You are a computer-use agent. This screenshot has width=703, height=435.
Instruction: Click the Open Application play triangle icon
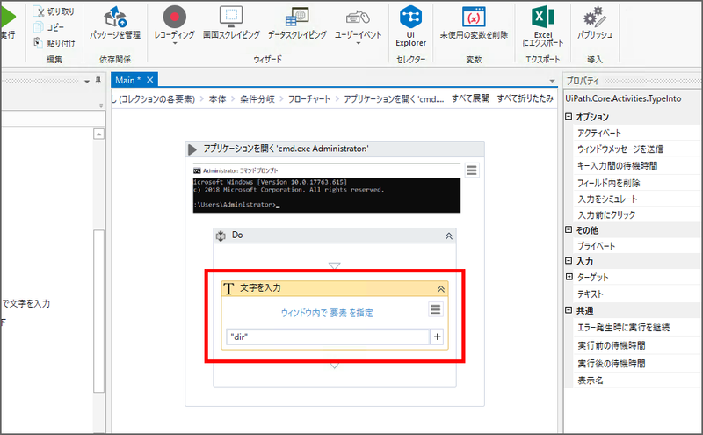pyautogui.click(x=192, y=149)
